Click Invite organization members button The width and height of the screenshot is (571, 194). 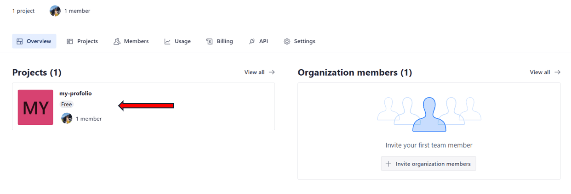coord(428,164)
